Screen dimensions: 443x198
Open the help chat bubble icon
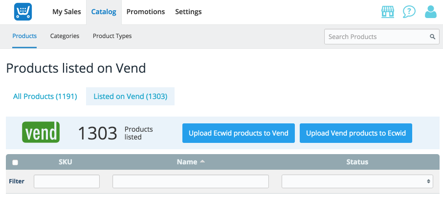(409, 12)
